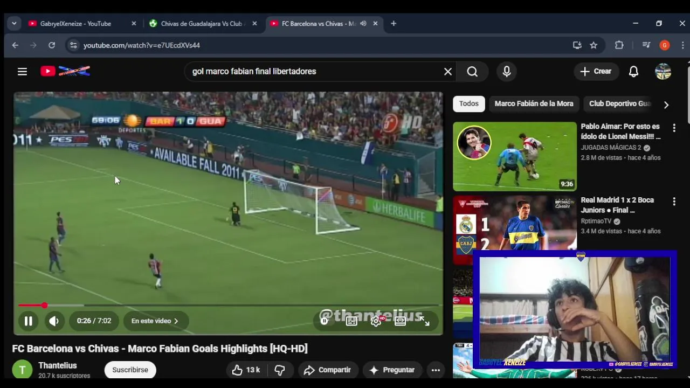Open the YouTube guide hamburger menu

(x=22, y=71)
